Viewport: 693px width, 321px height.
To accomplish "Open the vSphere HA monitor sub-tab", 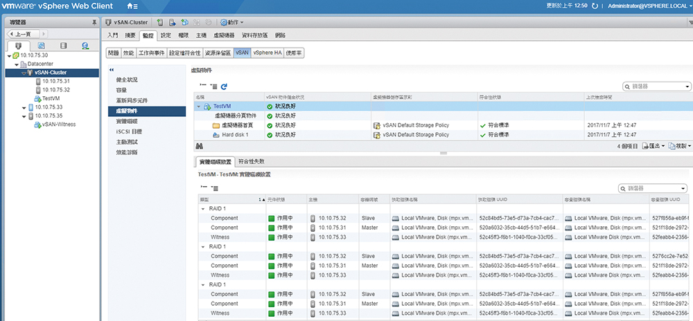I will (267, 53).
